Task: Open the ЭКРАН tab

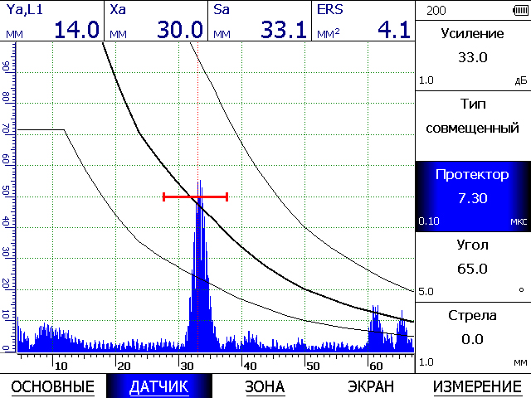Action: click(370, 386)
